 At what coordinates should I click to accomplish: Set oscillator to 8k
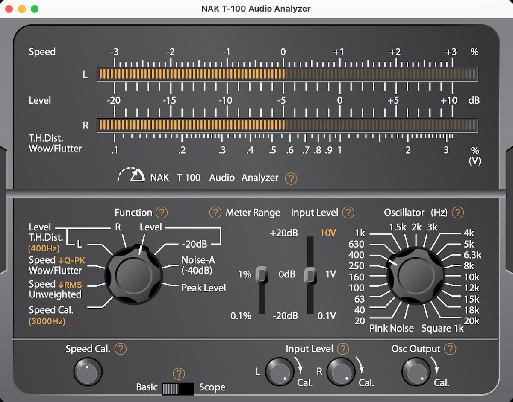click(x=469, y=266)
